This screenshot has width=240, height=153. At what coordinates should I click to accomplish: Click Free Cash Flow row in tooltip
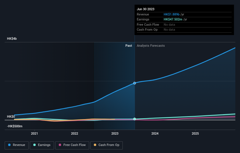(x=184, y=25)
